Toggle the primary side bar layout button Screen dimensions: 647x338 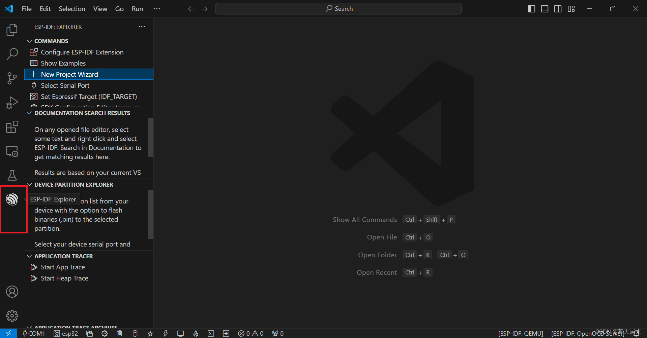pyautogui.click(x=531, y=9)
